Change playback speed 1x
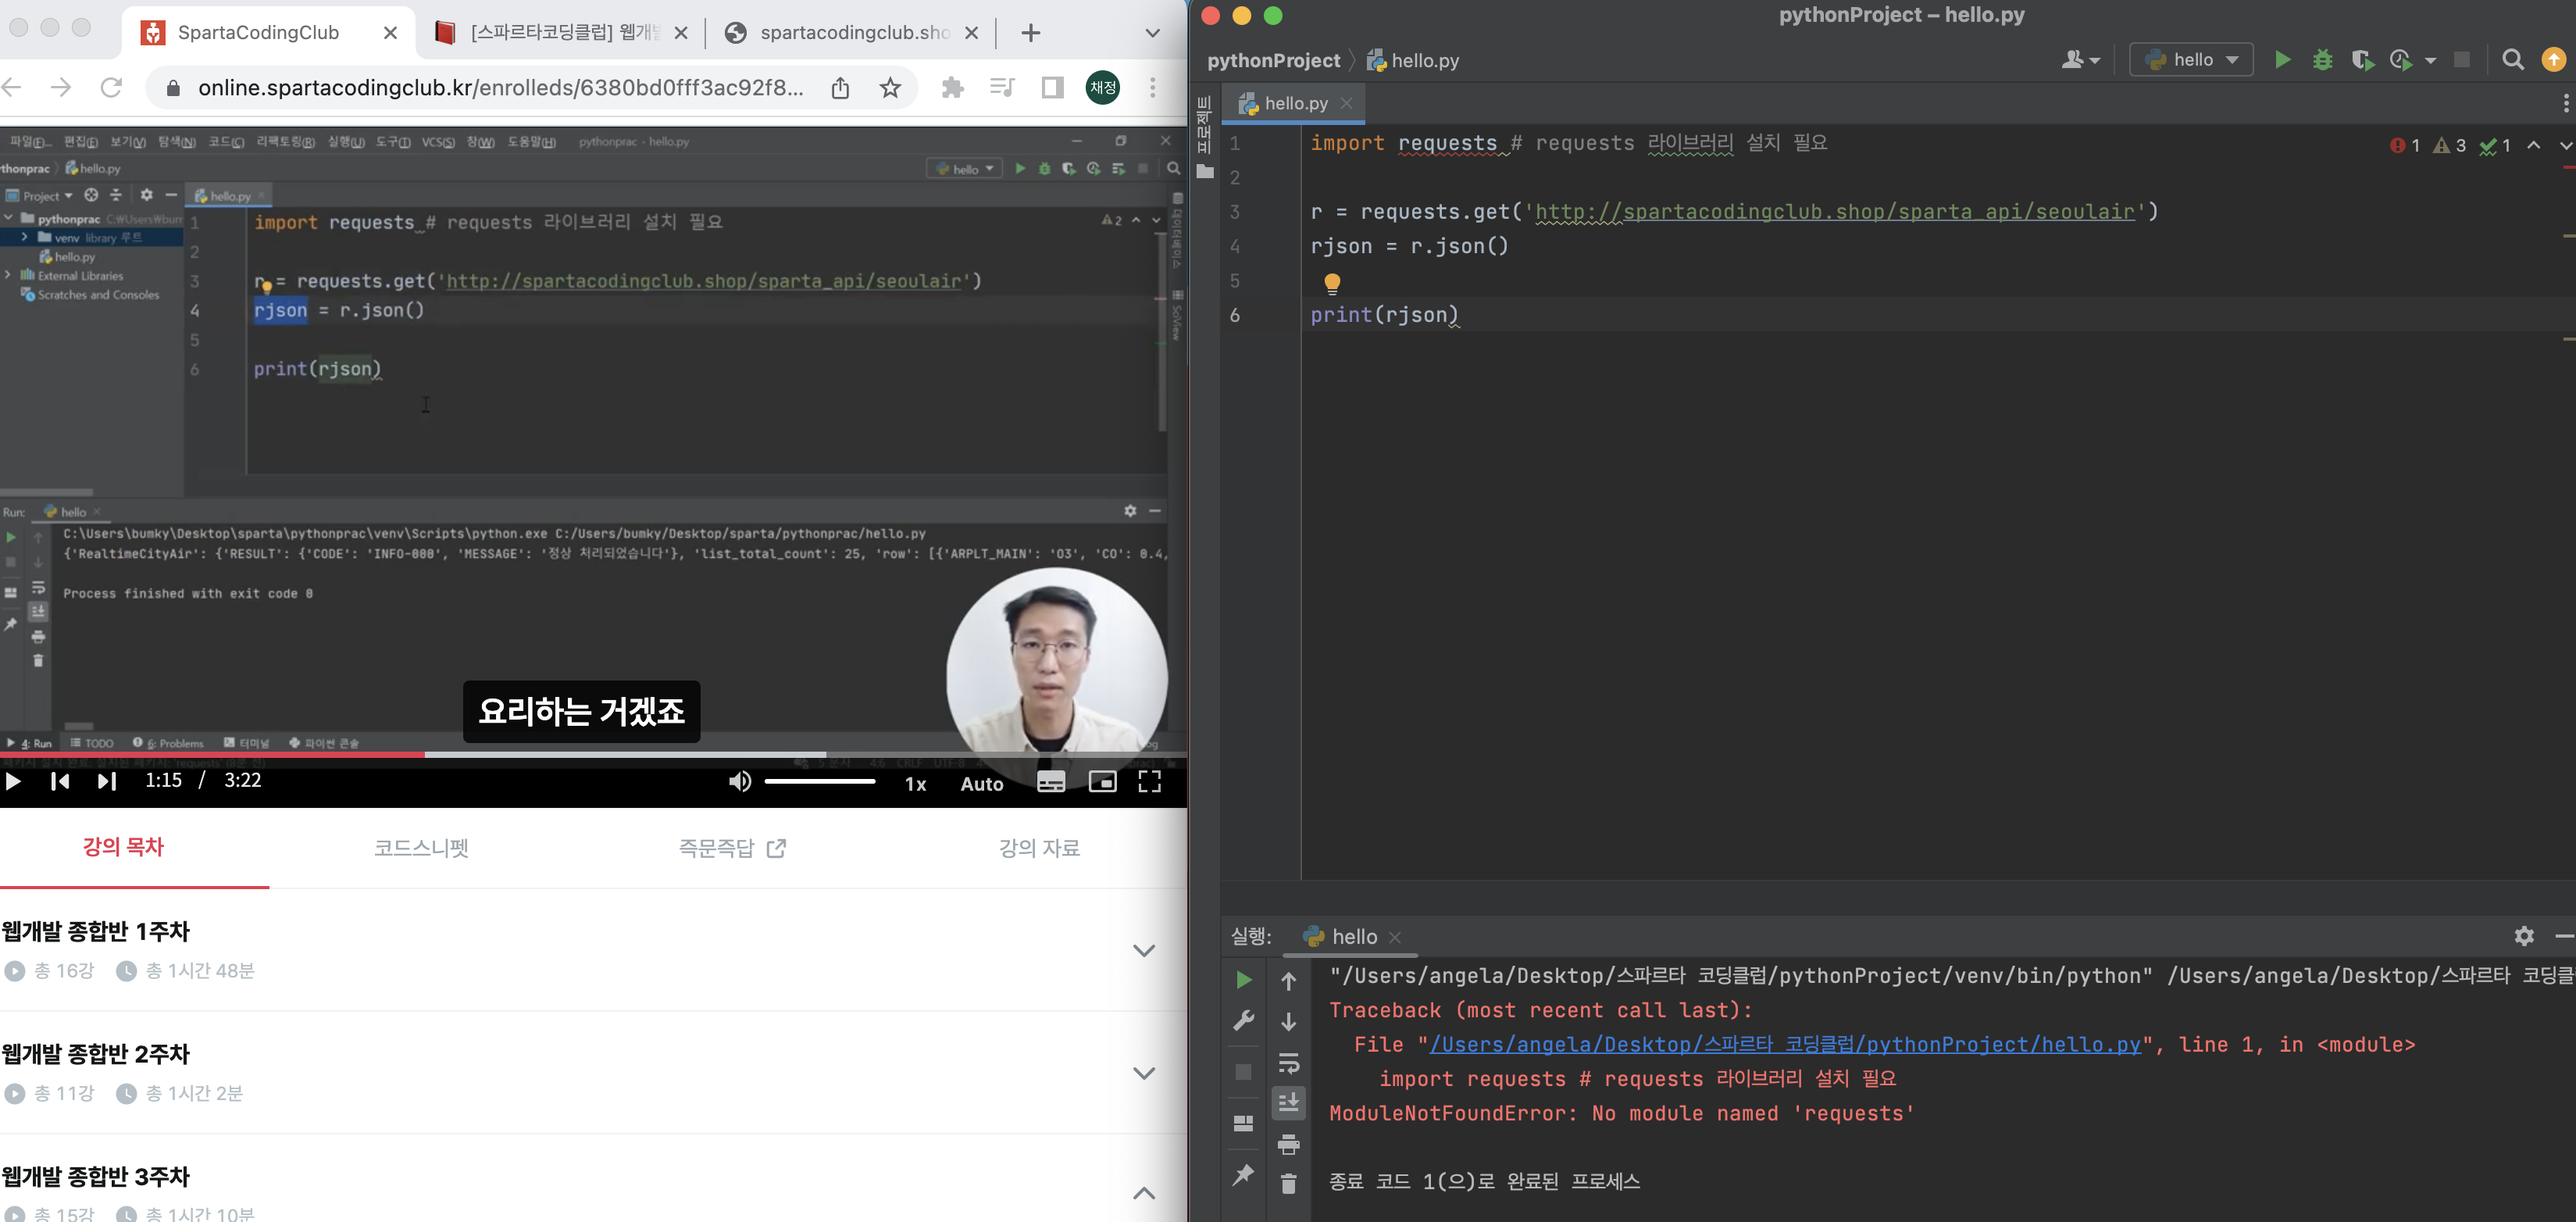The height and width of the screenshot is (1222, 2576). pyautogui.click(x=915, y=784)
